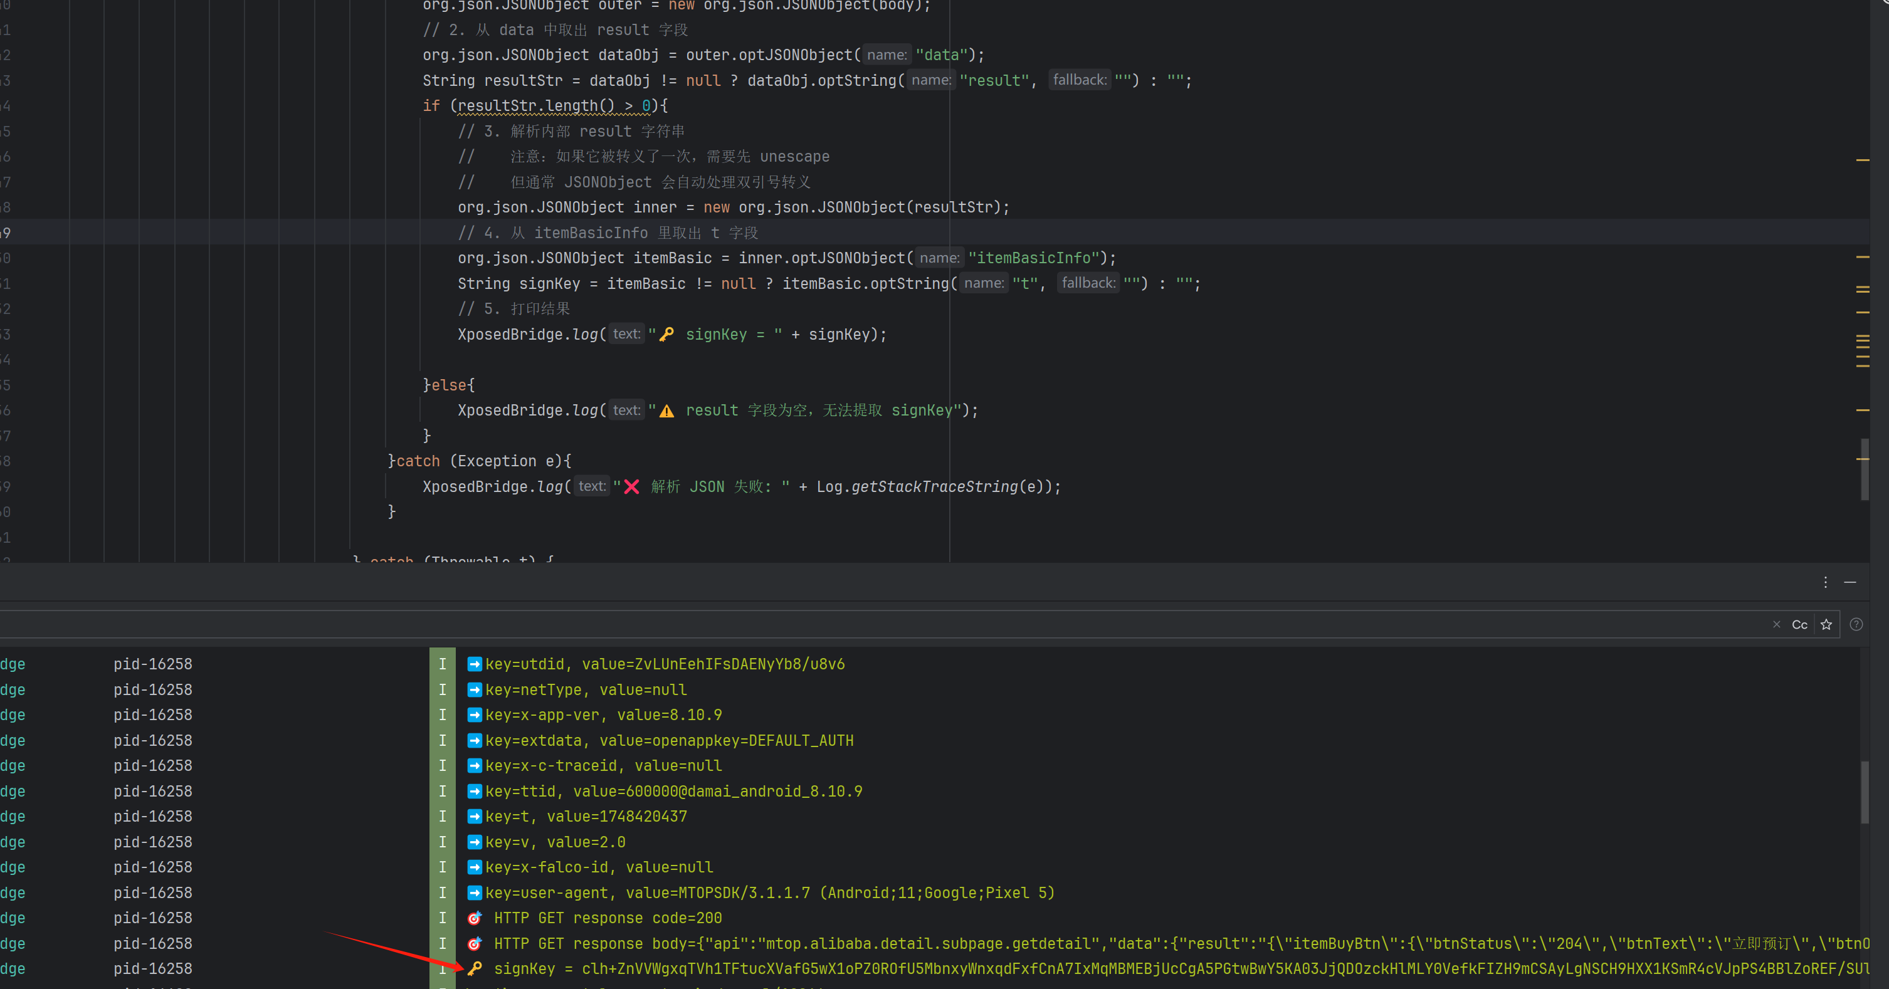Place the cursor on the 'inner = new org.json.JSONObject(resultStr)' line
Image resolution: width=1889 pixels, height=989 pixels.
[734, 207]
